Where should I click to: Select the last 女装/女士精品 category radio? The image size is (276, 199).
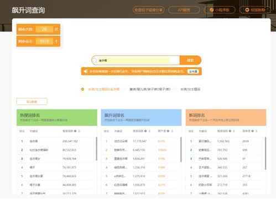[x=175, y=89]
